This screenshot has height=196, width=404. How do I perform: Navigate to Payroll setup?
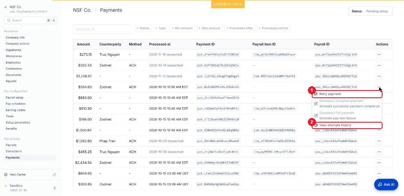(x=15, y=97)
